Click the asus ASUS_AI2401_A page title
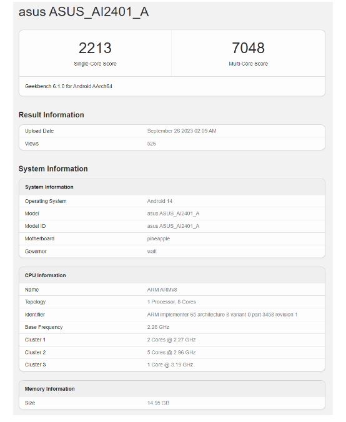 (84, 12)
